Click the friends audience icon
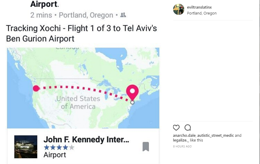Screen dimensions: 260x164 [123, 15]
